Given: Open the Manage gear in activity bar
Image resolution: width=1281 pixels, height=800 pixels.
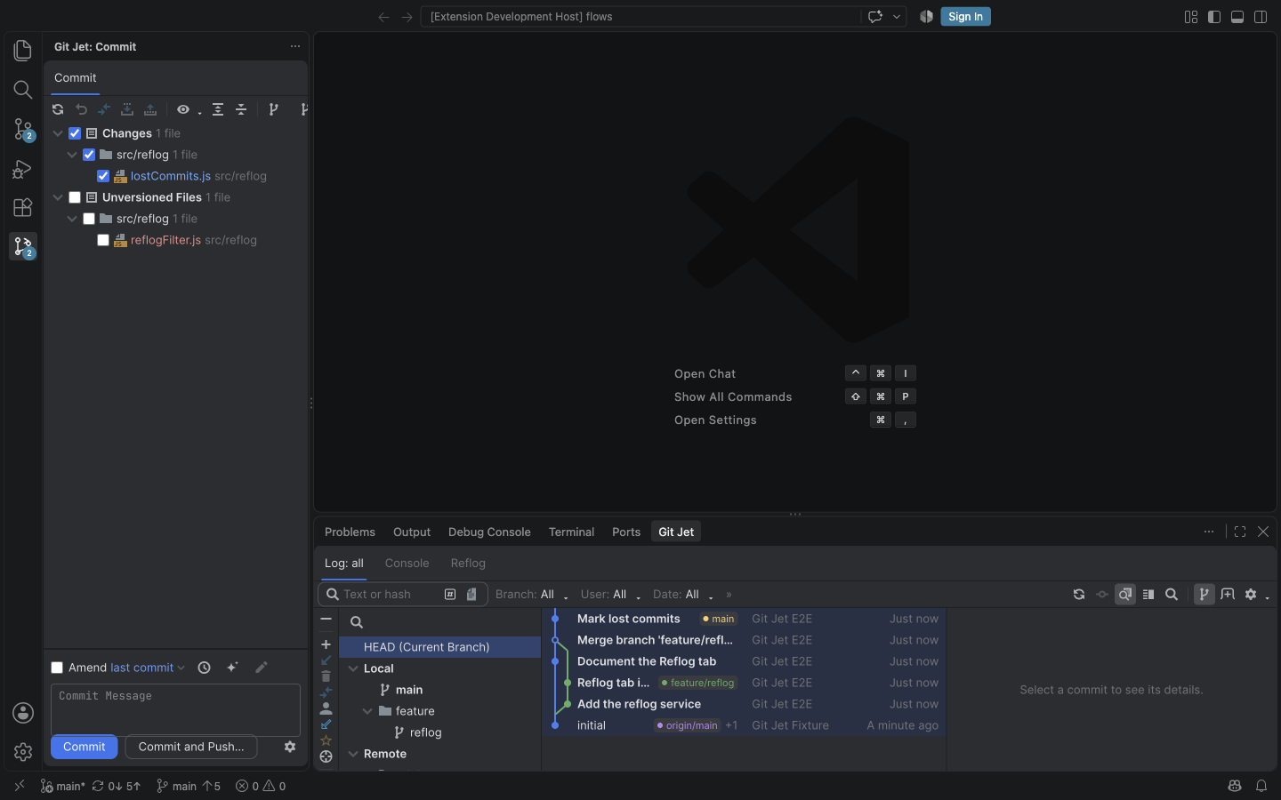Looking at the screenshot, I should point(23,752).
